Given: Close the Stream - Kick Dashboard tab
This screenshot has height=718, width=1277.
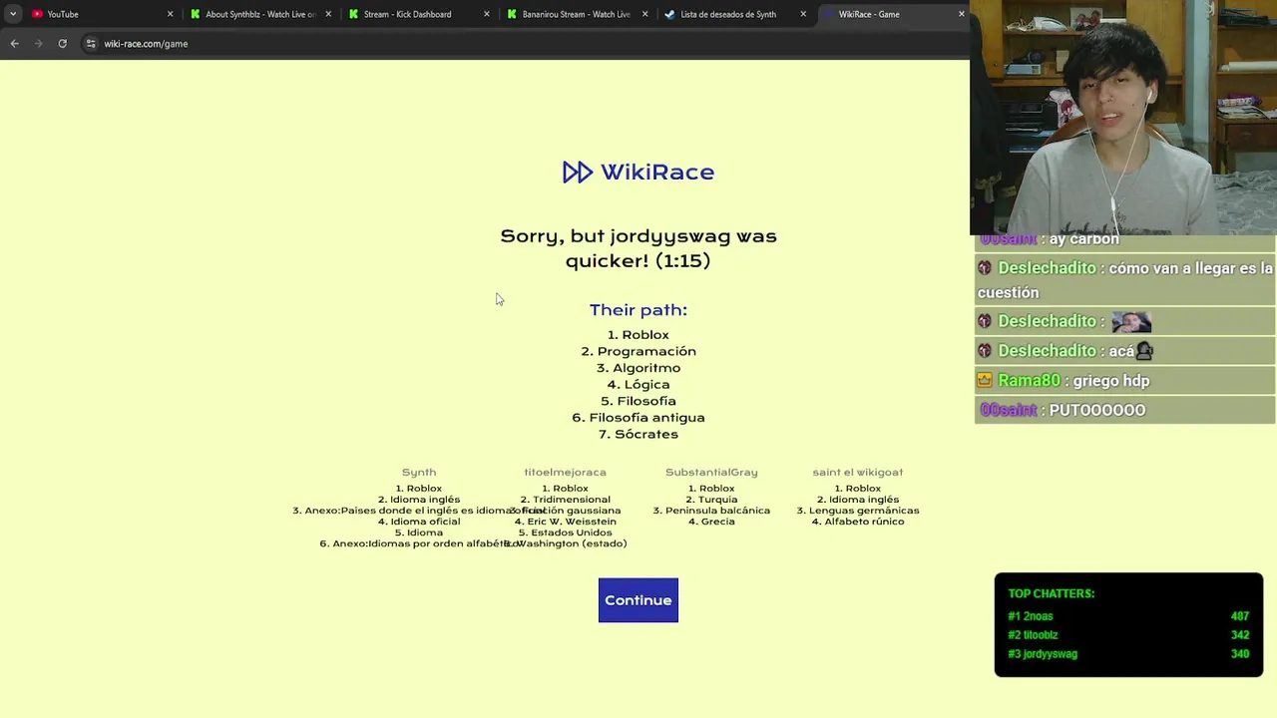Looking at the screenshot, I should pos(487,14).
